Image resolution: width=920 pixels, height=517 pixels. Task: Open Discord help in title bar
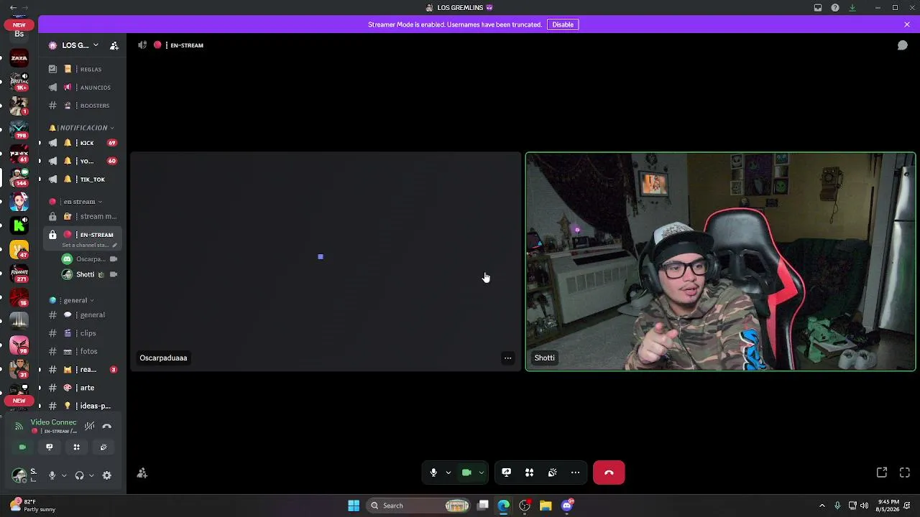(x=835, y=8)
